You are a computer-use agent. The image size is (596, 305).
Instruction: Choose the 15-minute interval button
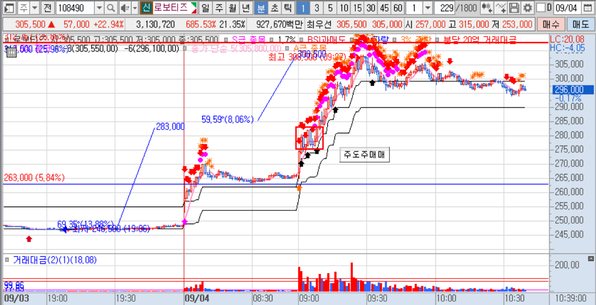point(357,8)
